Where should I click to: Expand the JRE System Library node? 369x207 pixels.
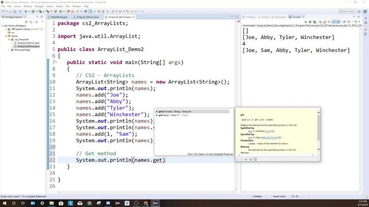pyautogui.click(x=6, y=29)
